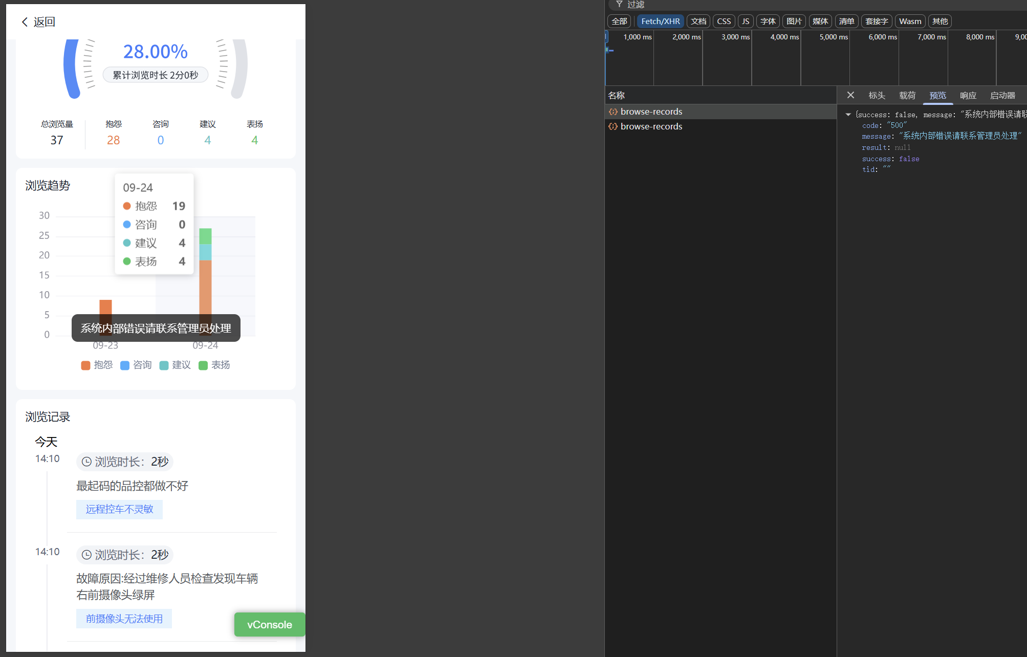The image size is (1027, 657).
Task: Click clock icon in second browse record
Action: tap(86, 555)
